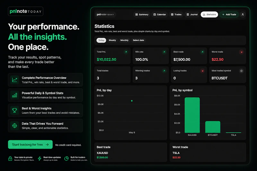Click the TSLA symbol in the bottom Worst trade panel
The height and width of the screenshot is (171, 257).
[176, 153]
